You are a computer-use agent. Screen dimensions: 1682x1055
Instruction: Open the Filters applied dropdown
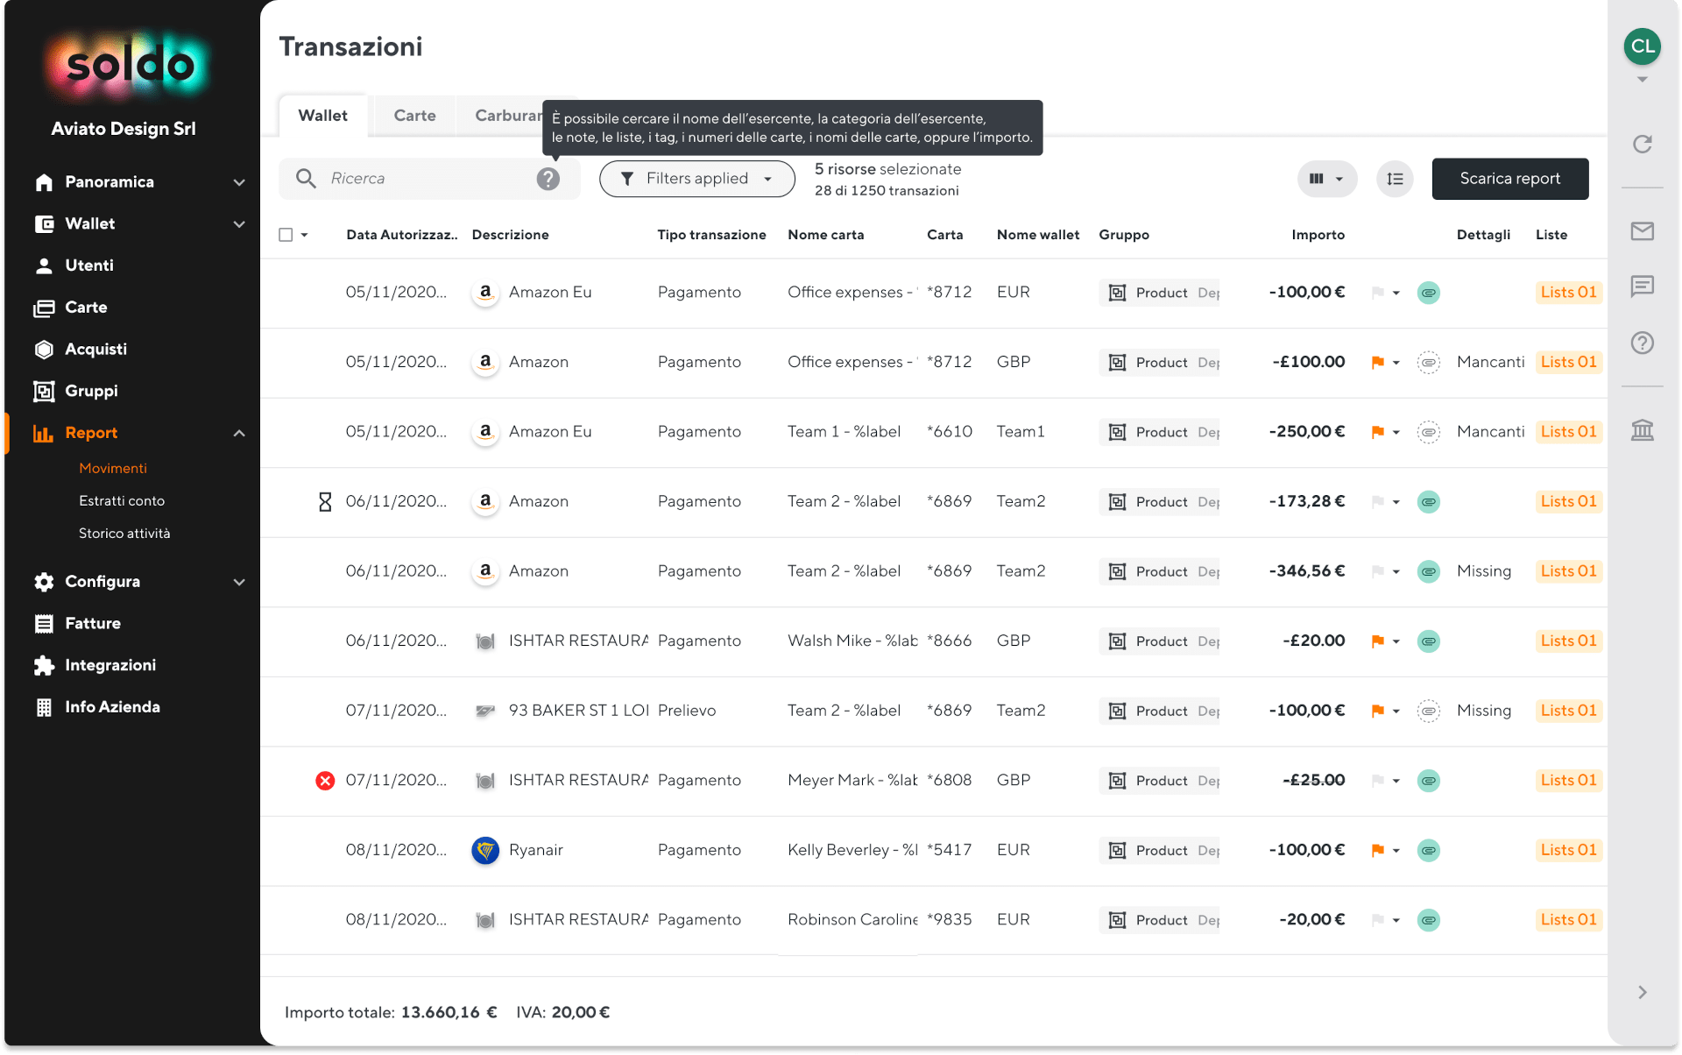(696, 179)
